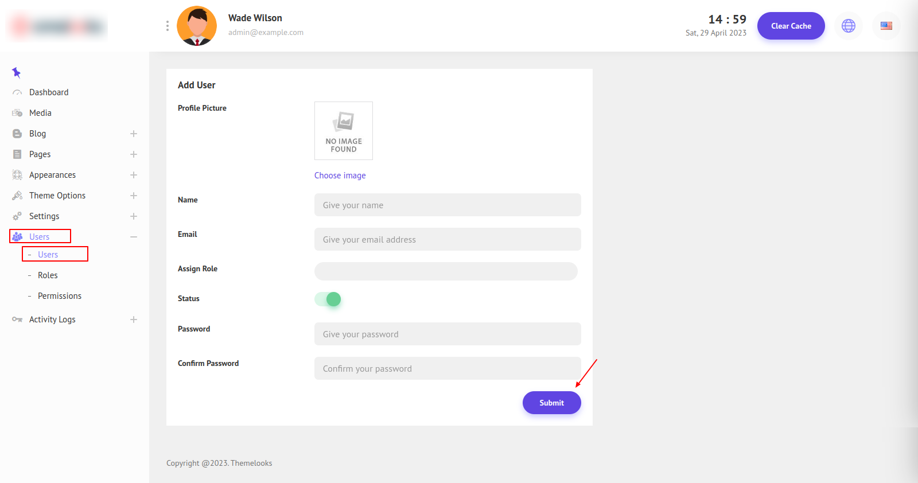Click the globe icon in header
Image resolution: width=918 pixels, height=483 pixels.
[x=848, y=26]
